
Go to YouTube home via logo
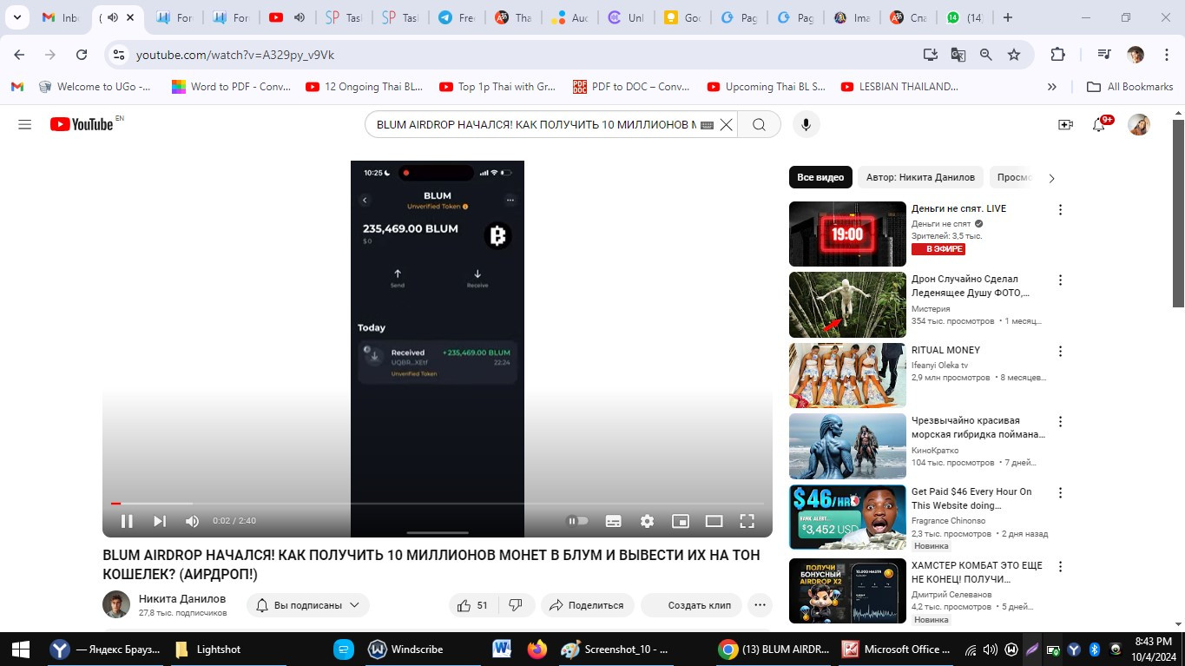[x=82, y=124]
